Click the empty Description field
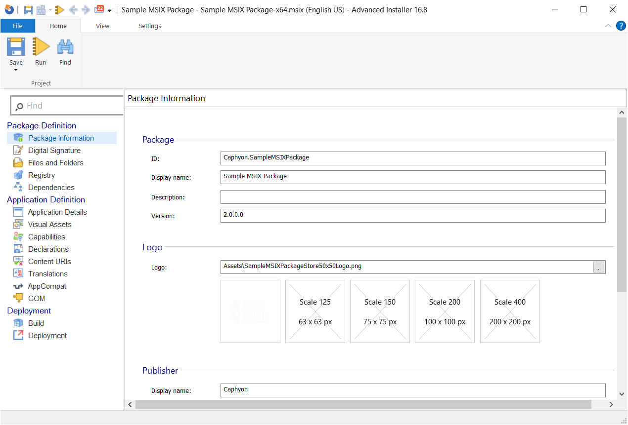This screenshot has width=628, height=425. (413, 197)
